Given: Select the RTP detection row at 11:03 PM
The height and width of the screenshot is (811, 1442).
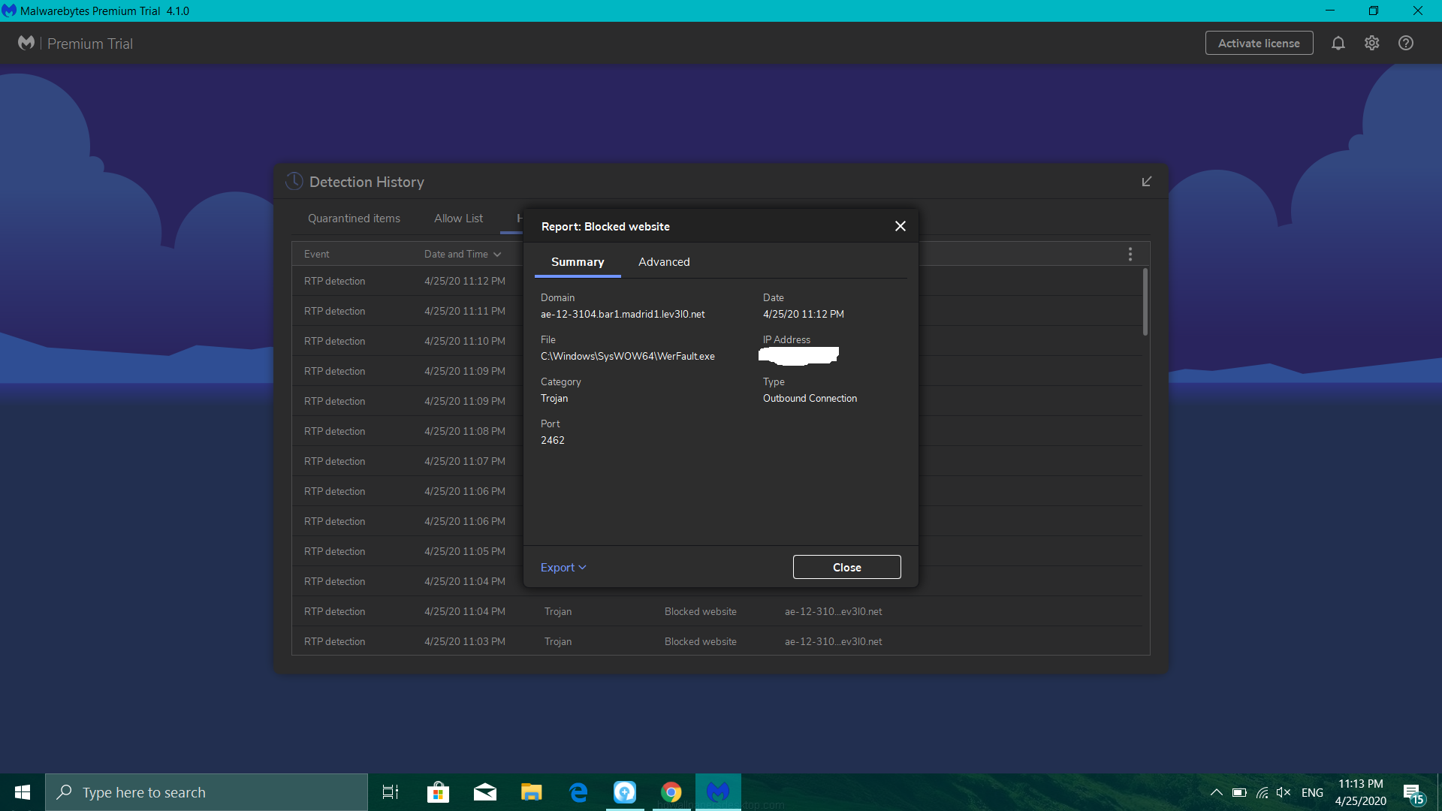Looking at the screenshot, I should 717,641.
